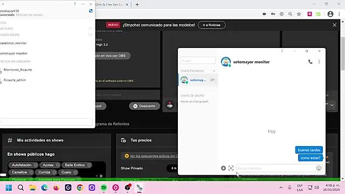The image size is (345, 194).
Task: Open the Chrome three-dot menu
Action: (339, 14)
